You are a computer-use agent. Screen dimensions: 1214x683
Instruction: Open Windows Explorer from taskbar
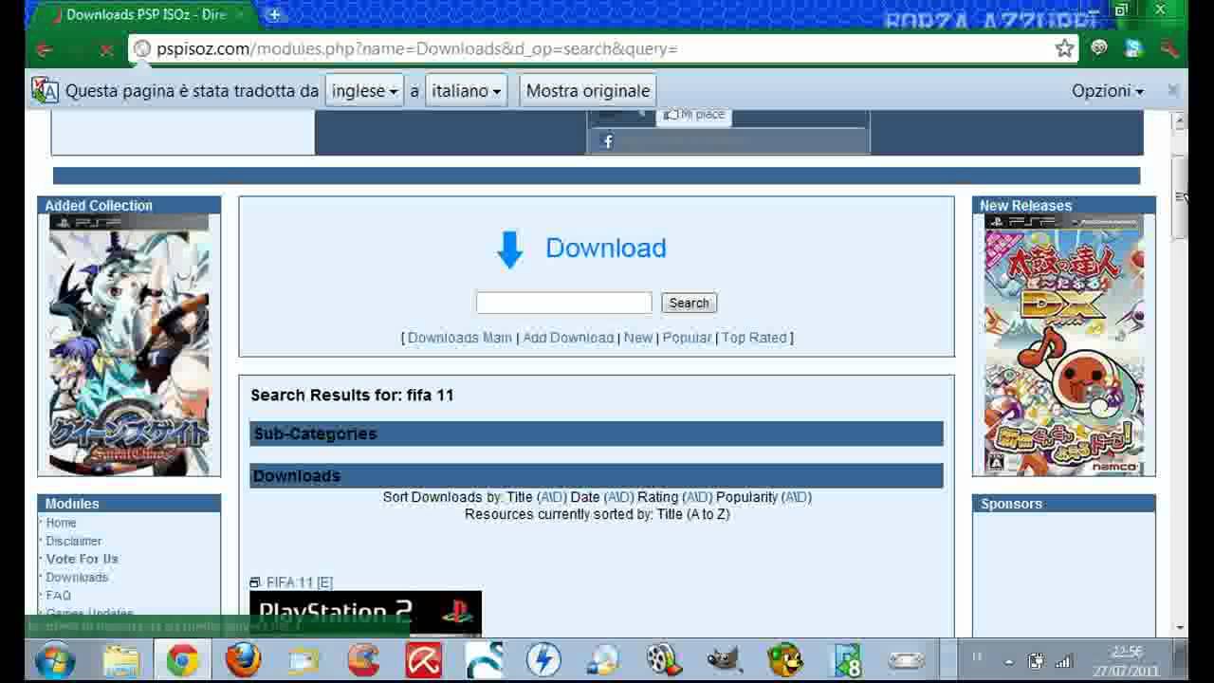point(121,660)
